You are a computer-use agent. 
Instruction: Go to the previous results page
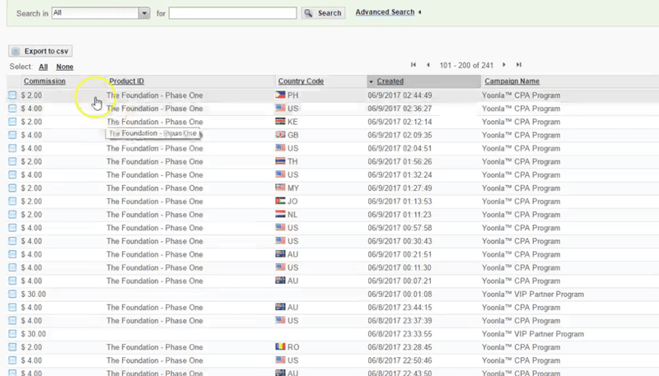click(x=428, y=65)
